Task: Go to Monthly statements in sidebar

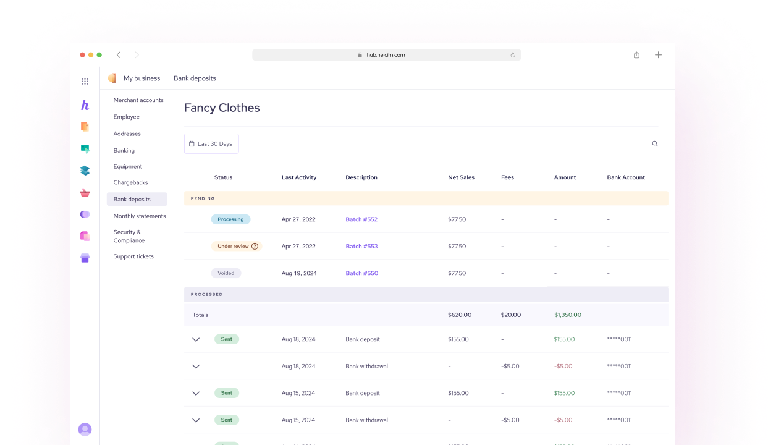Action: [x=140, y=216]
